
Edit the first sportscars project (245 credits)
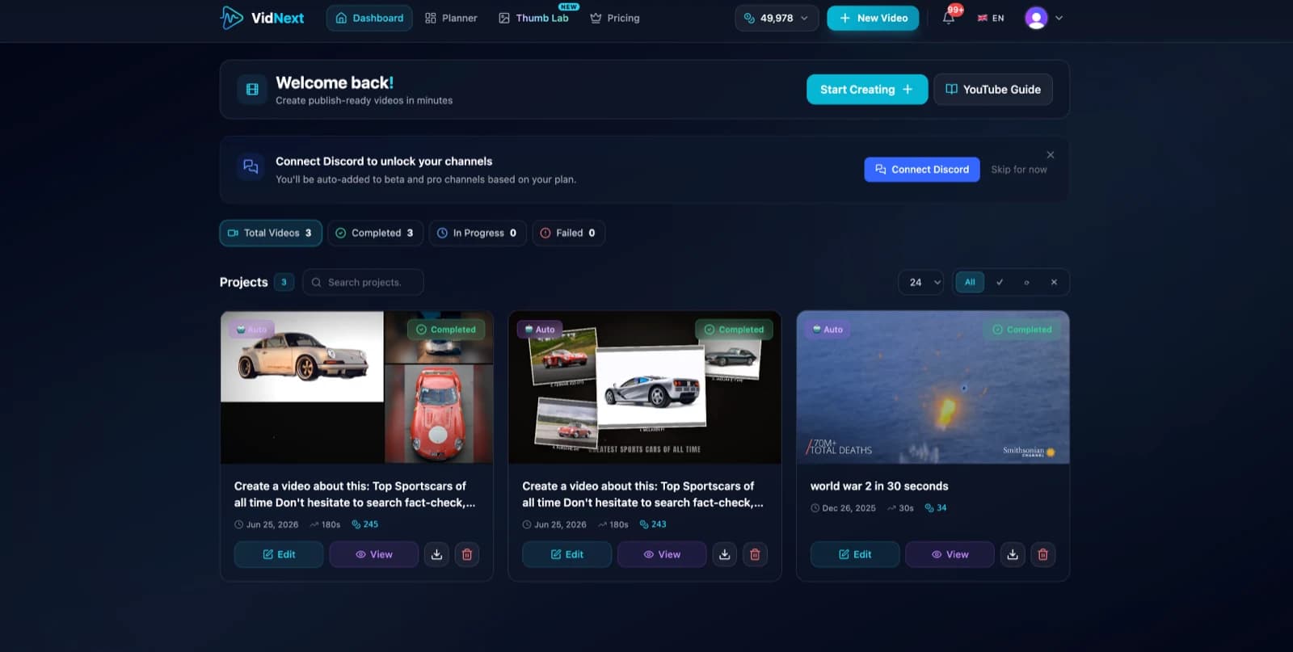point(279,554)
